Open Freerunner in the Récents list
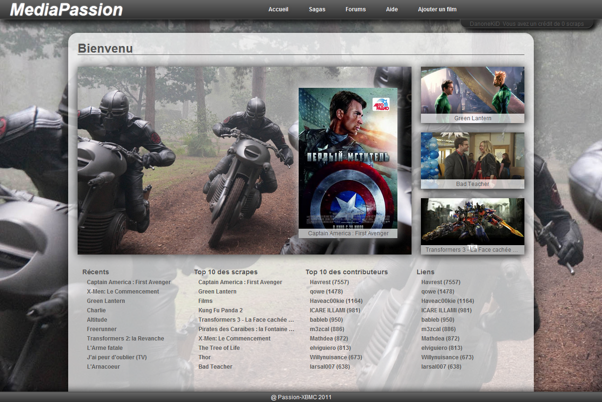This screenshot has height=402, width=602. [102, 329]
